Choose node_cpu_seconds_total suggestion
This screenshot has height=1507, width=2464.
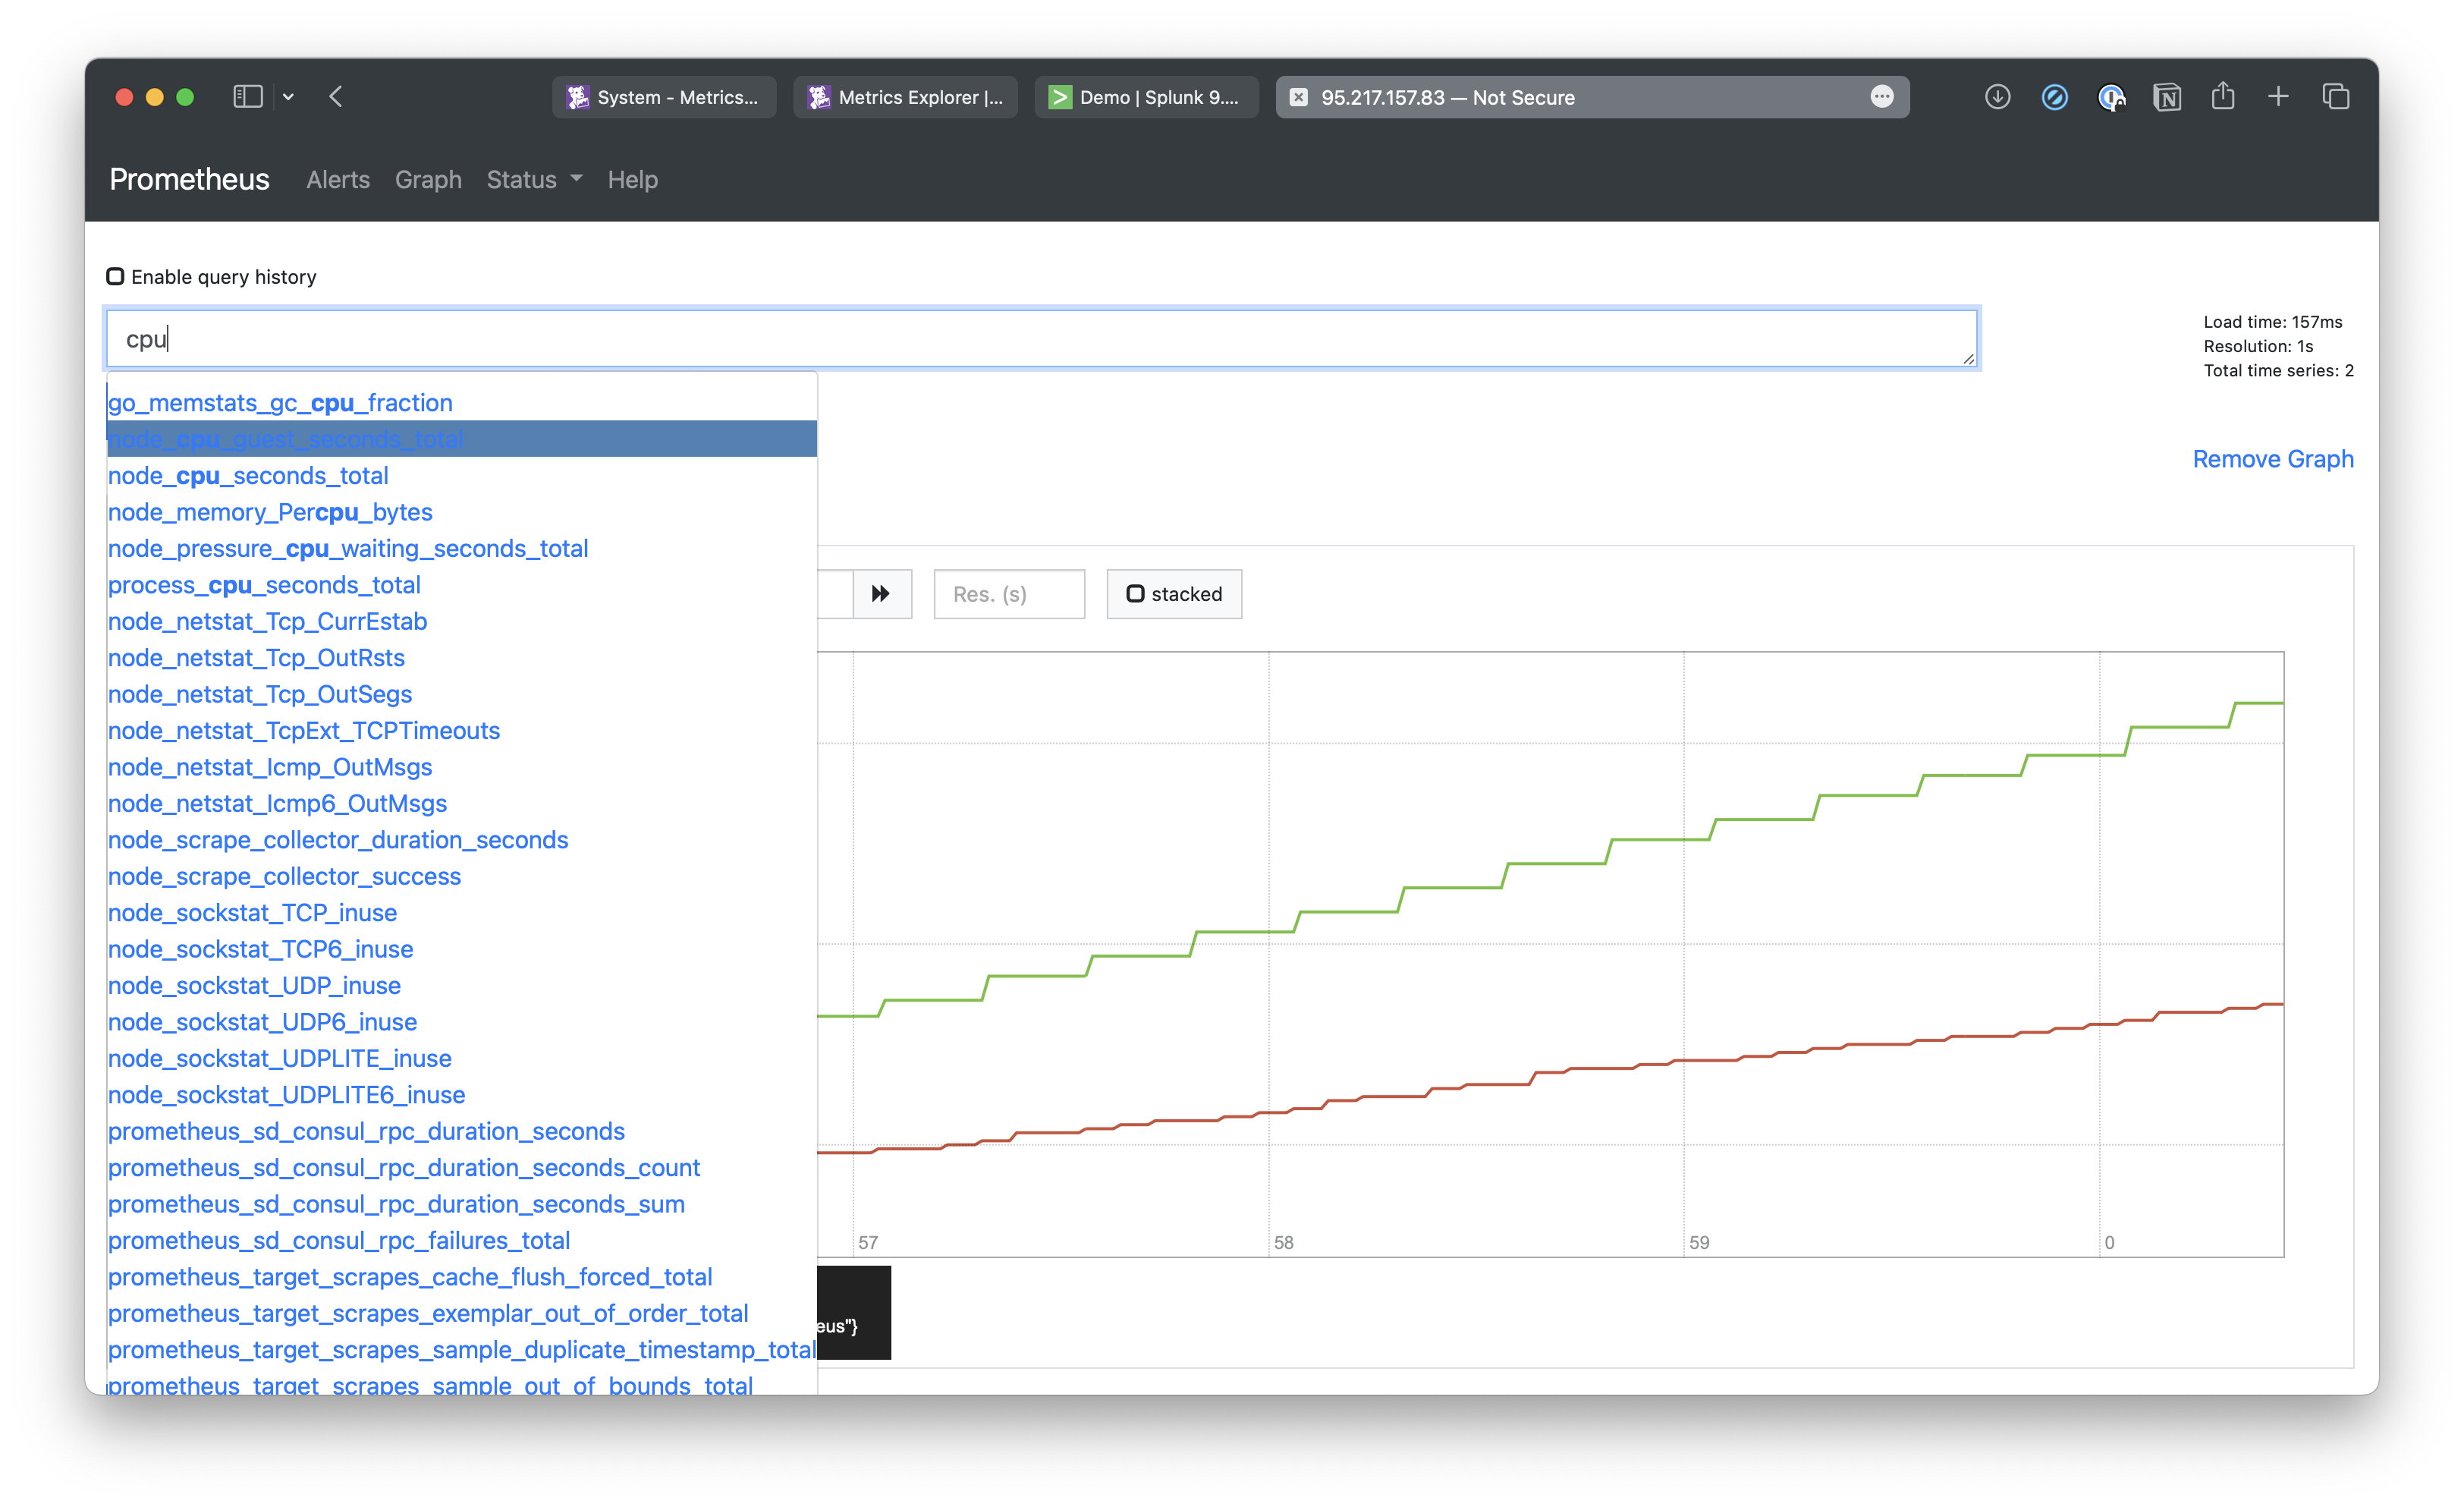pos(462,476)
